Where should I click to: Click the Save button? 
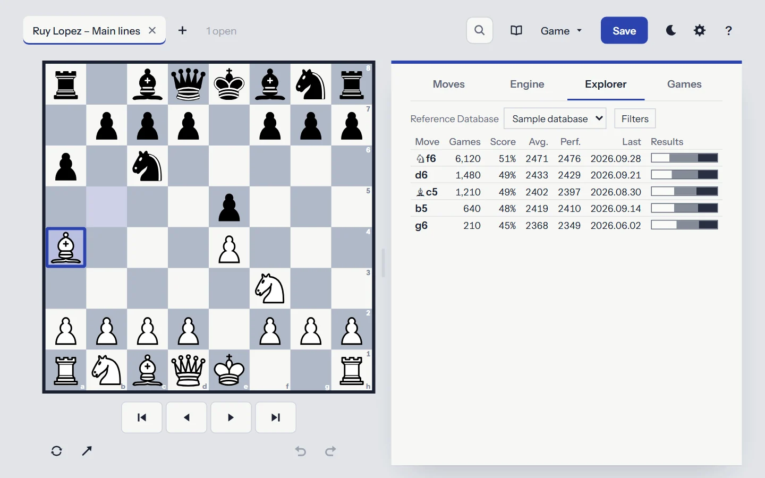pyautogui.click(x=624, y=30)
